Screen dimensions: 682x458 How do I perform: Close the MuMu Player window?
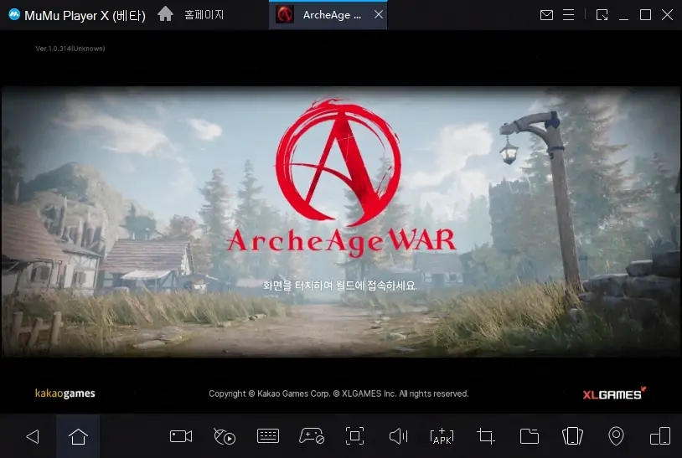667,15
